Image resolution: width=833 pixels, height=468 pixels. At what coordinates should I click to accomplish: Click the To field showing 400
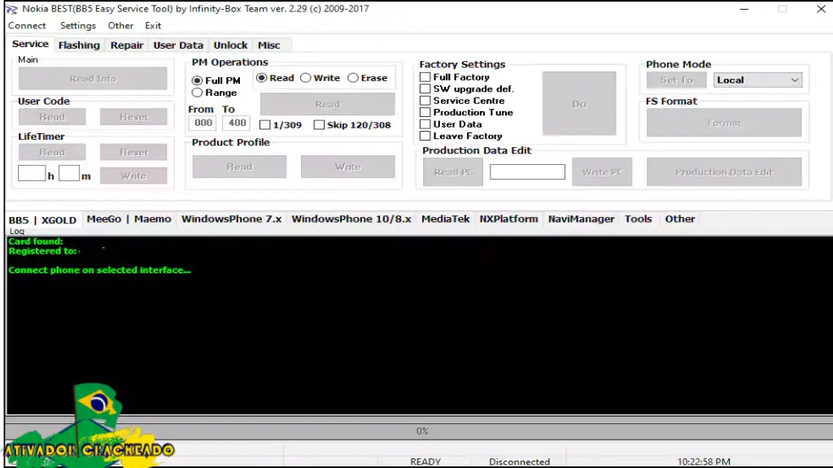tap(237, 123)
